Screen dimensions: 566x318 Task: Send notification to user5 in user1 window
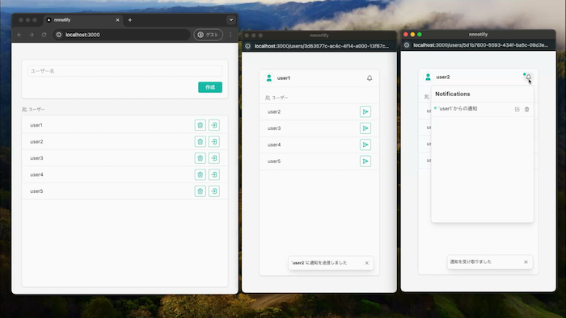click(x=365, y=161)
